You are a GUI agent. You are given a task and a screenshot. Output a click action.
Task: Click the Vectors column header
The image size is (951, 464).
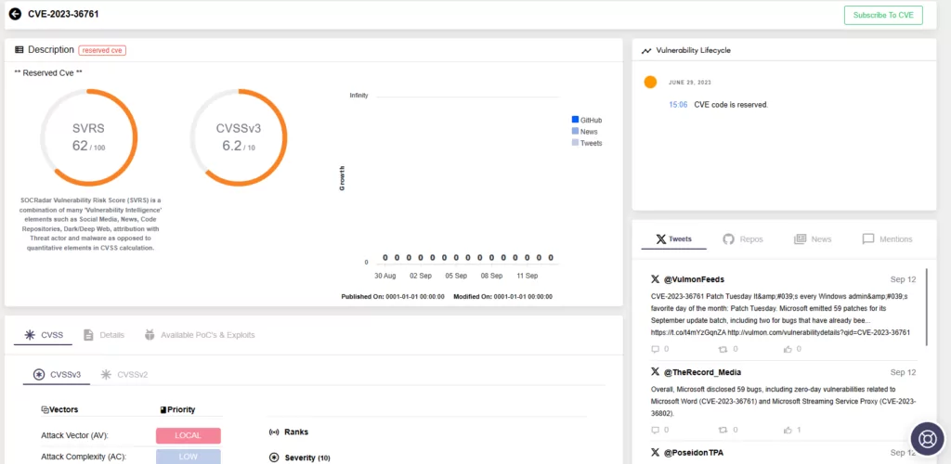[59, 409]
